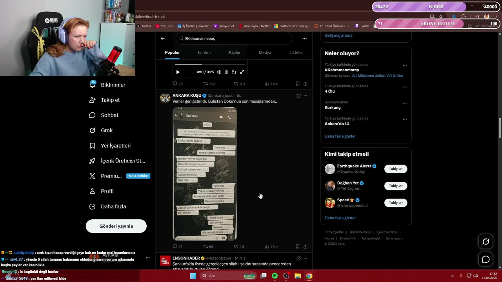This screenshot has height=282, width=502.
Task: Reply to the post with 96 comments
Action: (x=178, y=84)
